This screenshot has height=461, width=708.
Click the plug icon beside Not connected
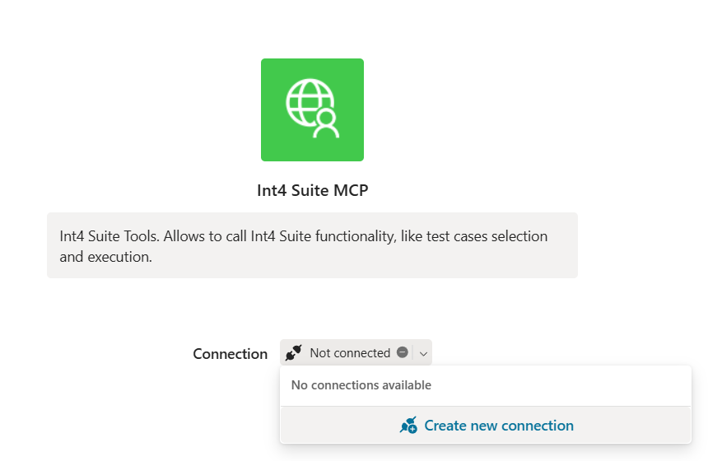pyautogui.click(x=294, y=352)
